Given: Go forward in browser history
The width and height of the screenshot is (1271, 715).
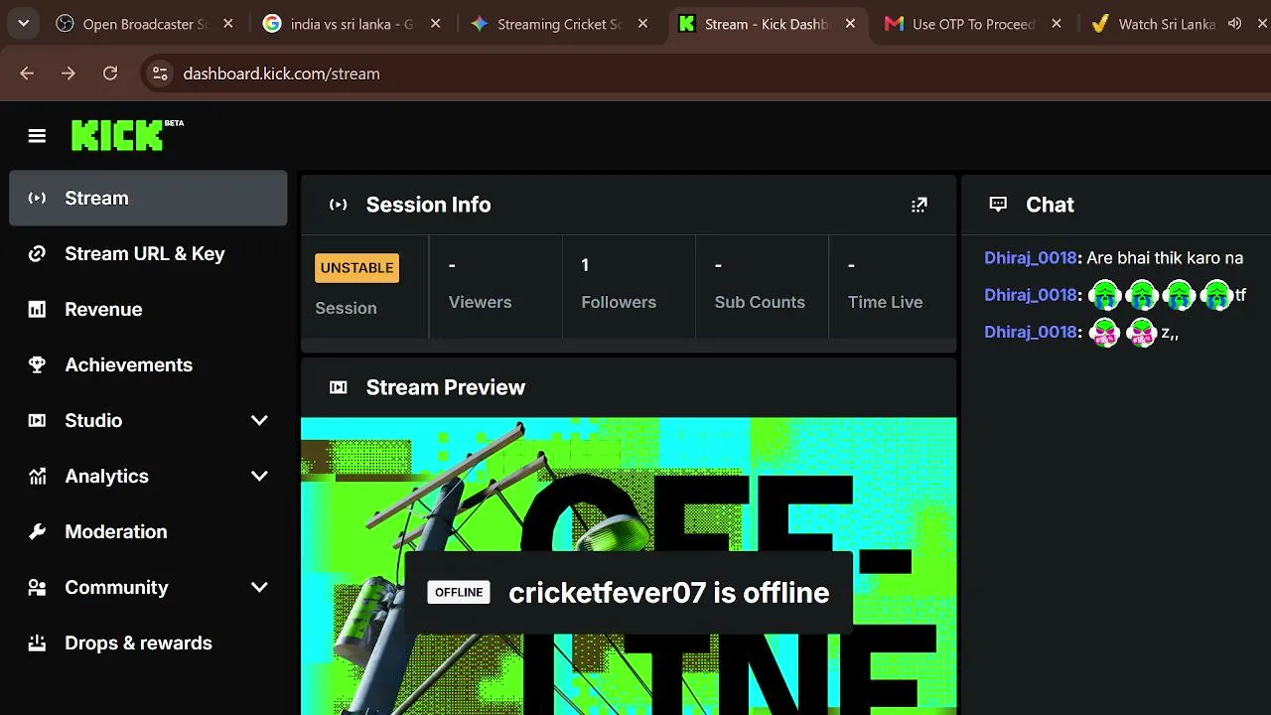Looking at the screenshot, I should click(x=69, y=72).
